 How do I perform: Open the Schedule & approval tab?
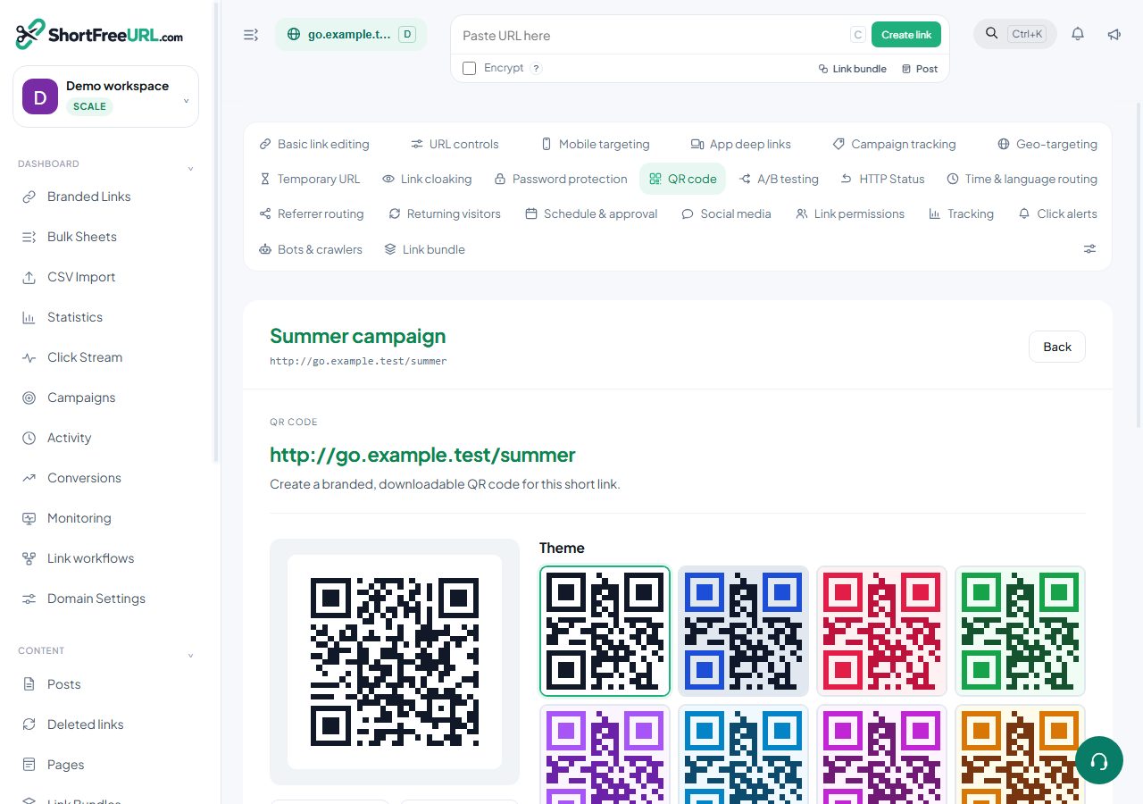point(591,214)
